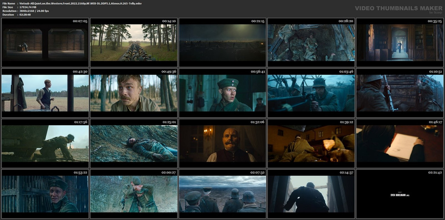This screenshot has height=220, width=445.
Task: Pick the 01:25:01 thumbnail
Action: click(134, 143)
